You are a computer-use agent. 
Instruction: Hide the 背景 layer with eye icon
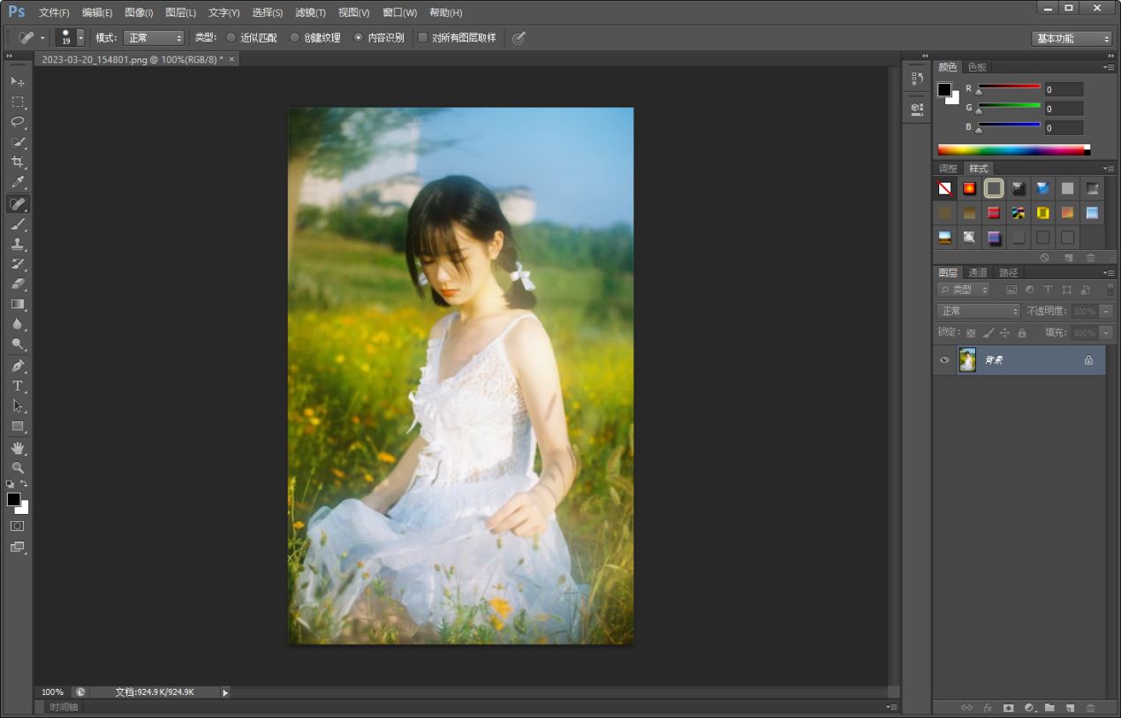pos(944,360)
